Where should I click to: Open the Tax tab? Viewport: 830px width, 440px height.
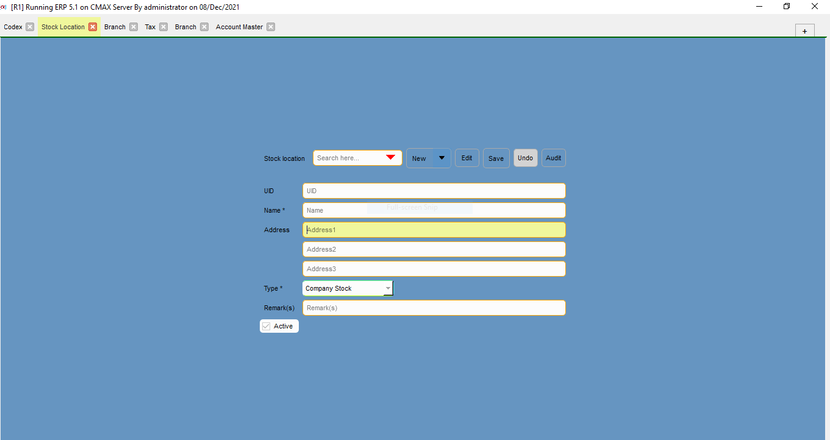pos(150,27)
